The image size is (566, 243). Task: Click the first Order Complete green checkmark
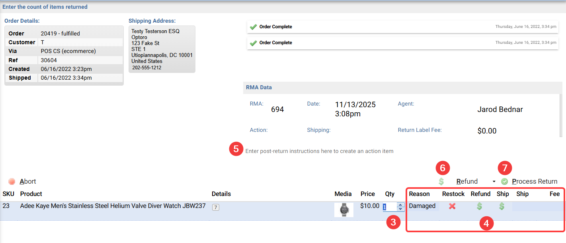253,27
